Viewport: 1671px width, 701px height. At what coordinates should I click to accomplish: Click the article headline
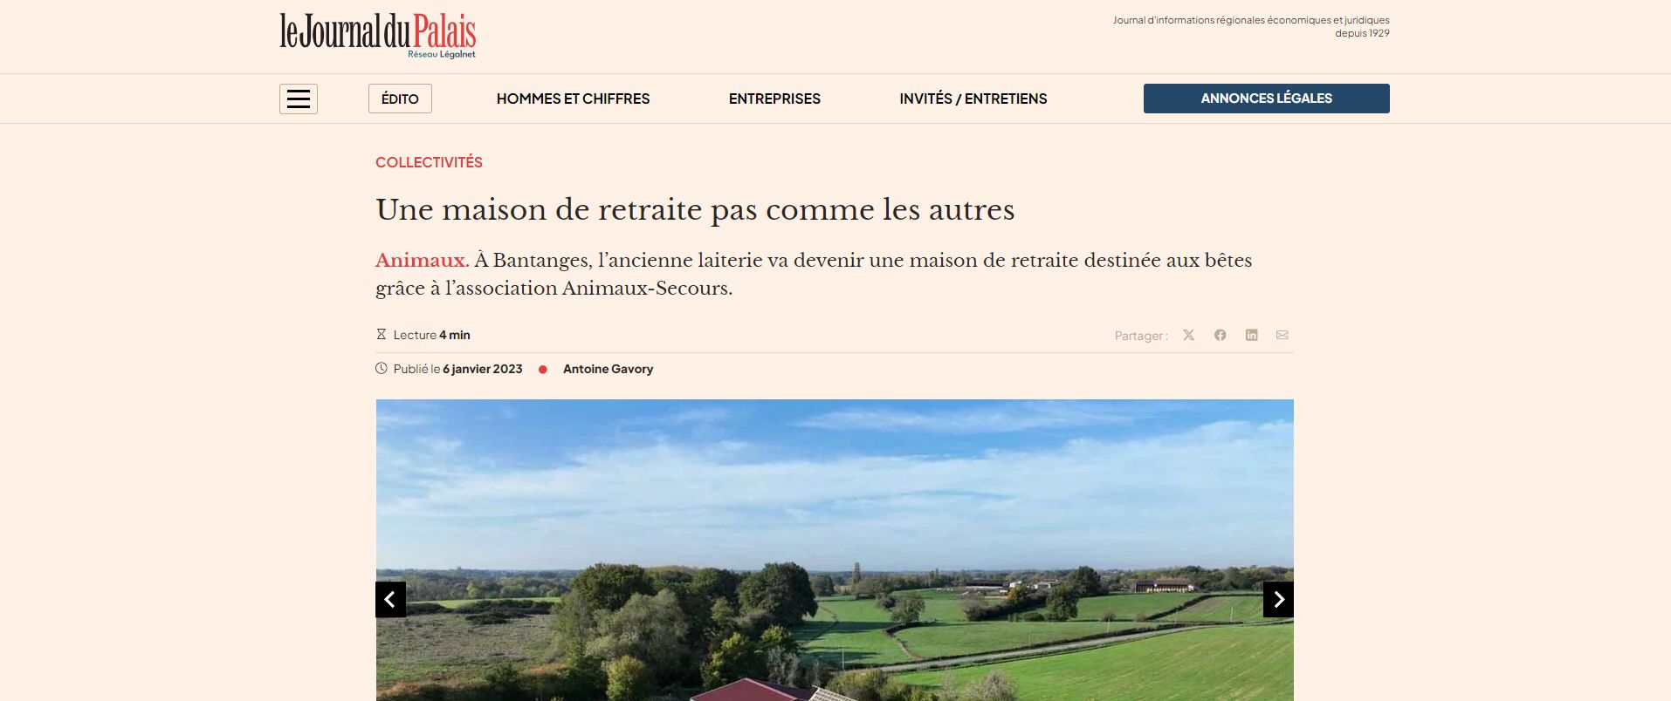[695, 209]
